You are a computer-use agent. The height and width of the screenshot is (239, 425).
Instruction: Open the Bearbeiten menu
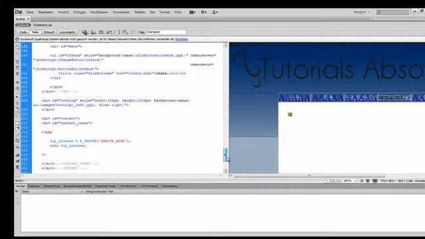pos(46,12)
